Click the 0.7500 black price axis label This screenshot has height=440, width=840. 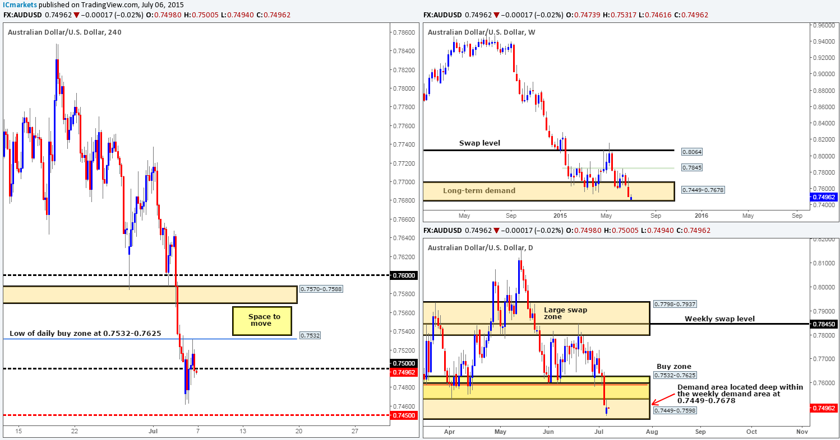(403, 363)
